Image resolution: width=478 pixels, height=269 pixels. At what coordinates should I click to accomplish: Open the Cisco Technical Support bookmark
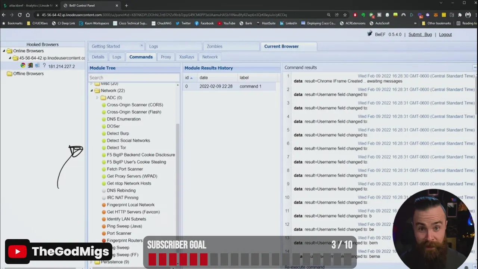(130, 23)
